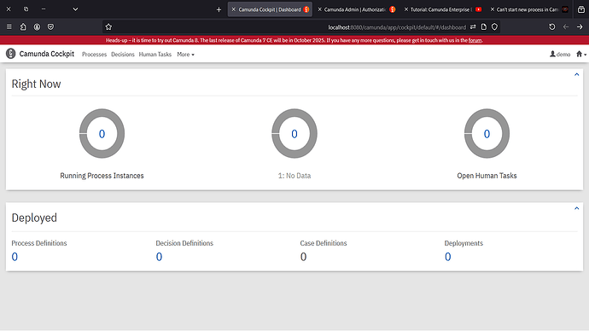589x331 pixels.
Task: Click the Process Definitions count link
Action: click(x=15, y=257)
